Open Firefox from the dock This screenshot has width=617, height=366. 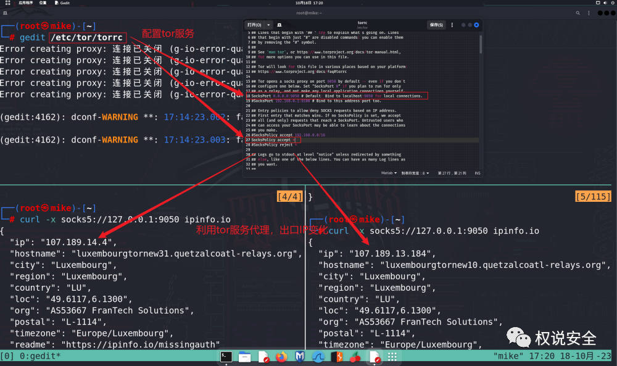click(281, 357)
